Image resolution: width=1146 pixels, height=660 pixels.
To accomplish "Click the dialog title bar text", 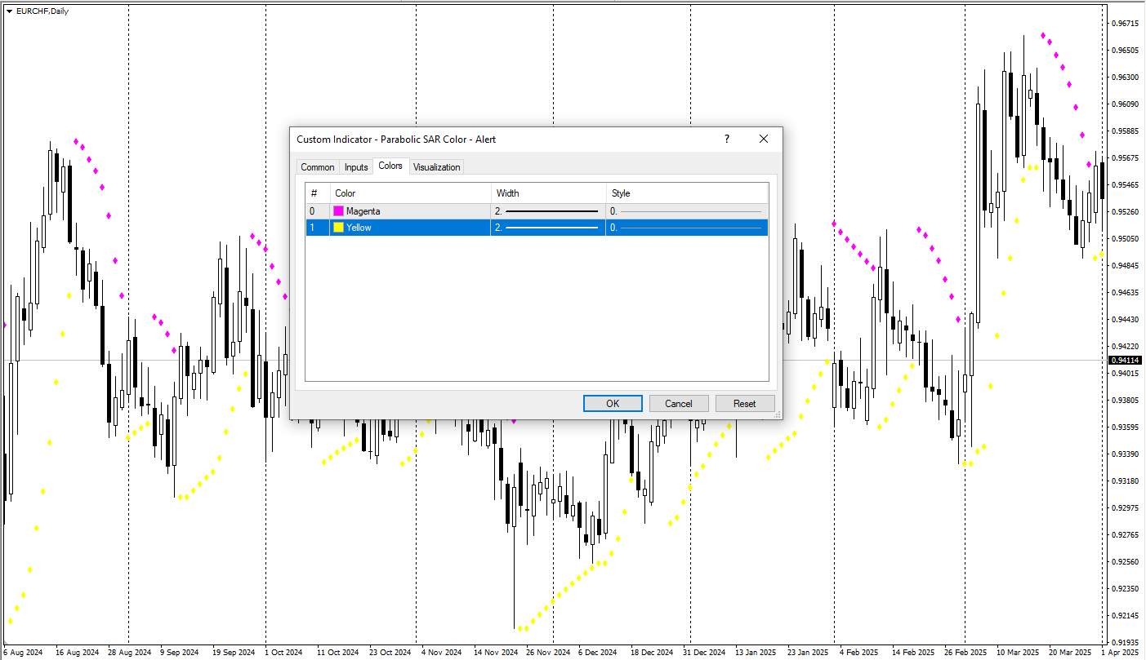I will tap(396, 140).
